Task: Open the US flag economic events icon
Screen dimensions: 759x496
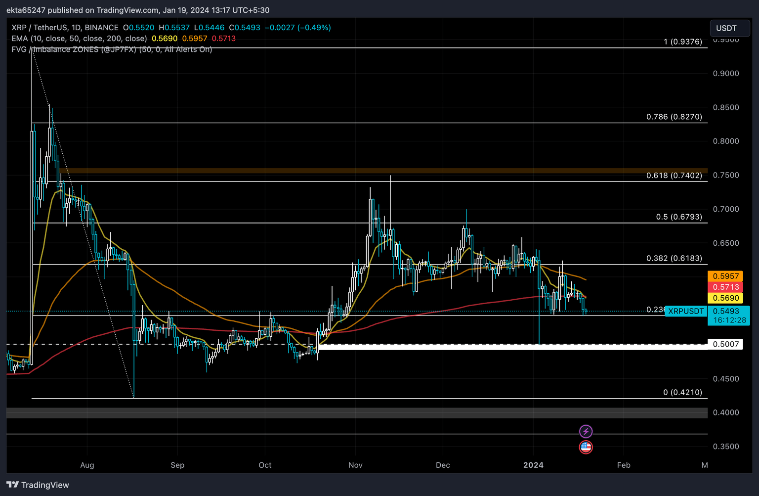Action: coord(586,447)
